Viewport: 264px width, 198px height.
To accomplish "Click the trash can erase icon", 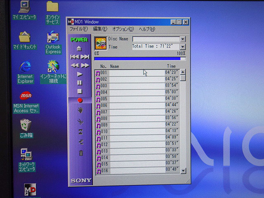I will (81, 153).
